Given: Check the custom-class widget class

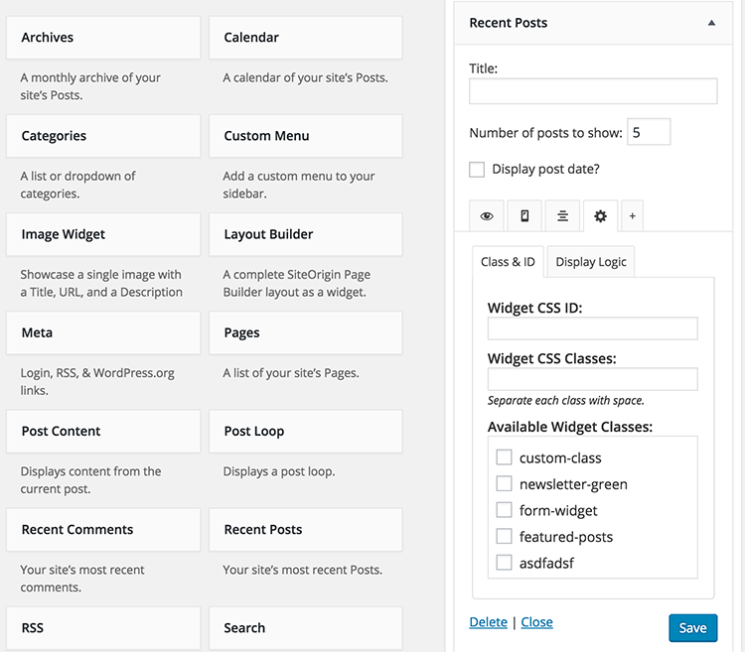Looking at the screenshot, I should tap(504, 457).
